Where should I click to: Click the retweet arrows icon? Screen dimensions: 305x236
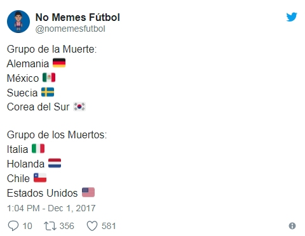pyautogui.click(x=50, y=226)
